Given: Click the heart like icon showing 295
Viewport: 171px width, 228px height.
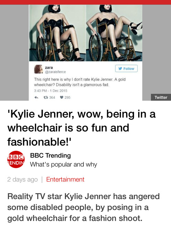Looking at the screenshot, I should click(x=62, y=97).
